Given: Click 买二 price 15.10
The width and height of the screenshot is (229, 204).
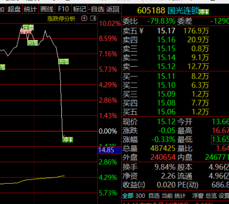Looking at the screenshot, I should coord(166,85).
